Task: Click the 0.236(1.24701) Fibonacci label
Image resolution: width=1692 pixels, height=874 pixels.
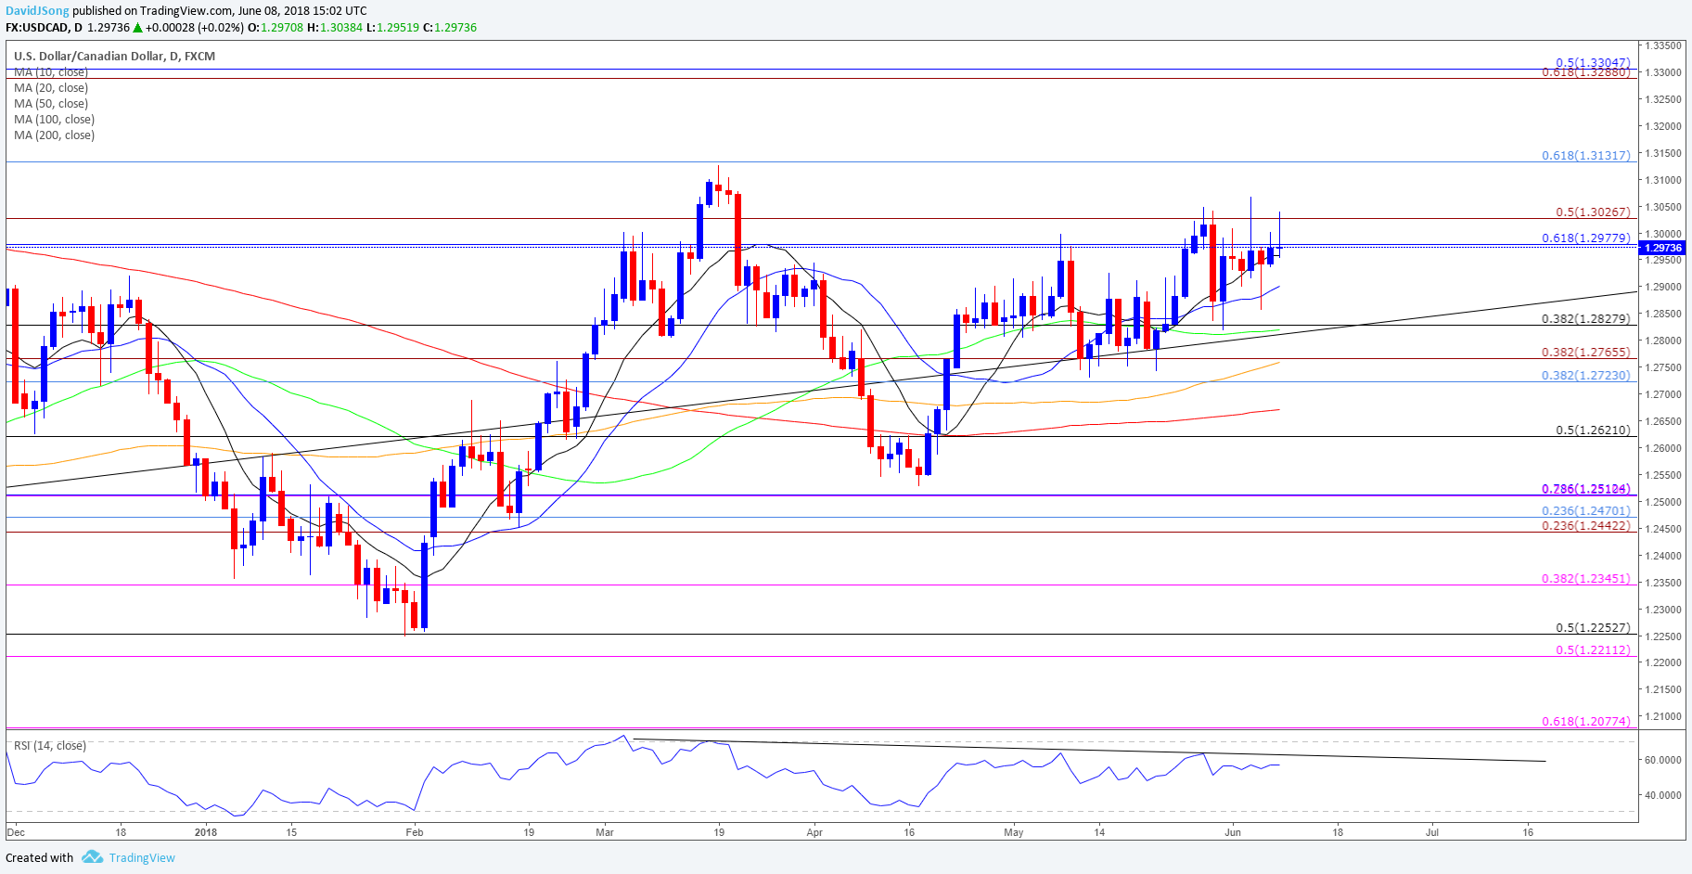Action: pos(1586,511)
